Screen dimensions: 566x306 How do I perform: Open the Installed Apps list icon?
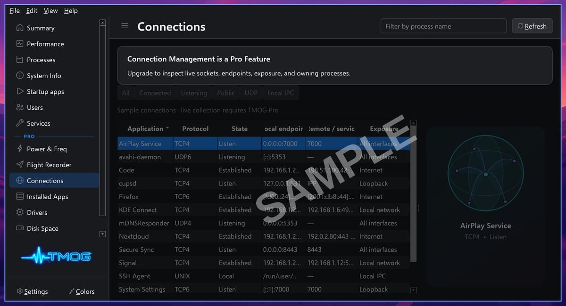(20, 196)
